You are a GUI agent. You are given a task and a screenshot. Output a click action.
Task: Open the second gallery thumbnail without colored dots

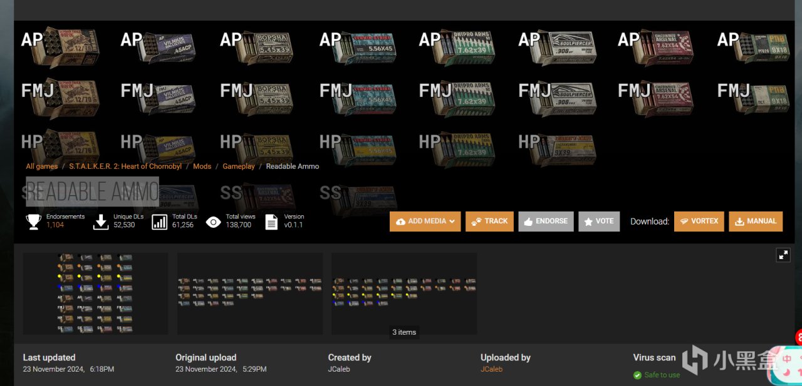click(x=250, y=293)
